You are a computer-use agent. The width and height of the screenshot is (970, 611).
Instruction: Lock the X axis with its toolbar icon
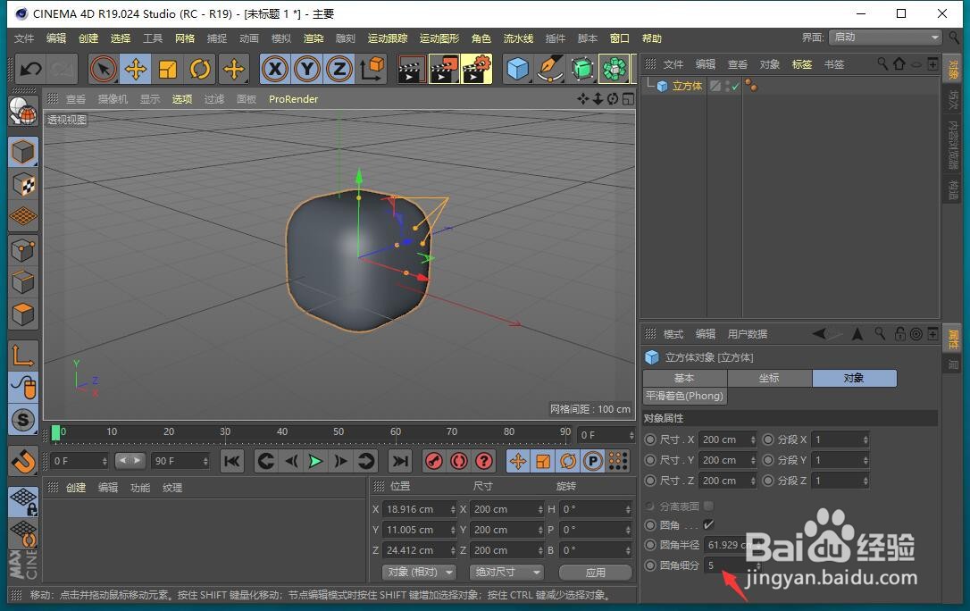(x=274, y=69)
